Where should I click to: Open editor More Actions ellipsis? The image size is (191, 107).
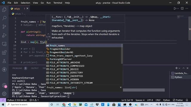pyautogui.click(x=187, y=8)
